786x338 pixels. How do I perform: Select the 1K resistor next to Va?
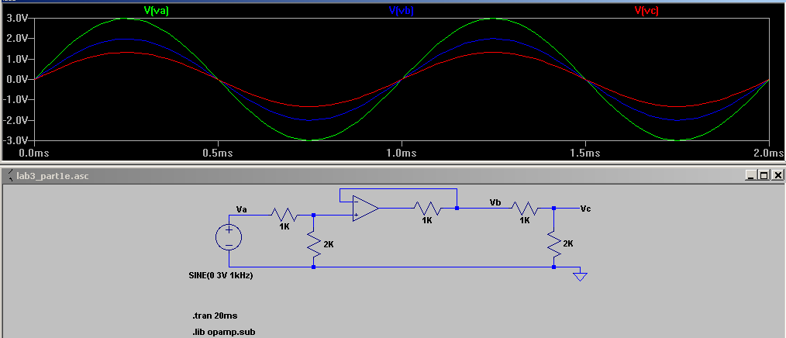coord(284,216)
